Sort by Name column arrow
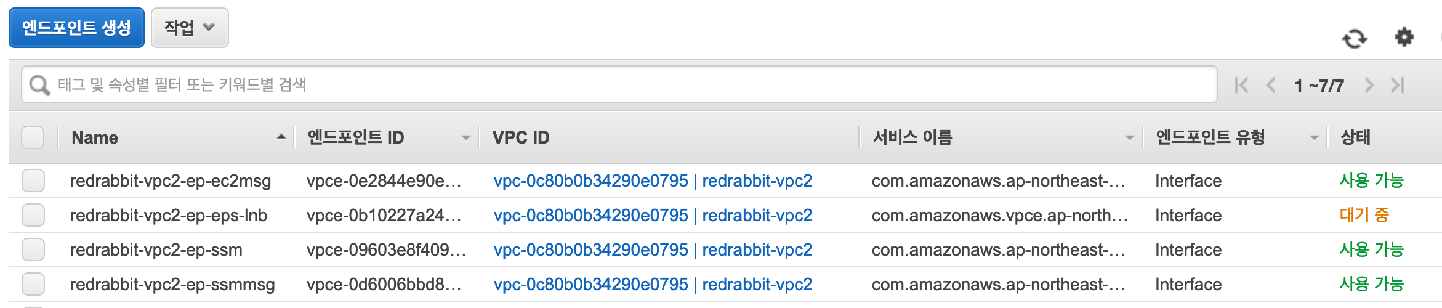1442x308 pixels. coord(281,137)
